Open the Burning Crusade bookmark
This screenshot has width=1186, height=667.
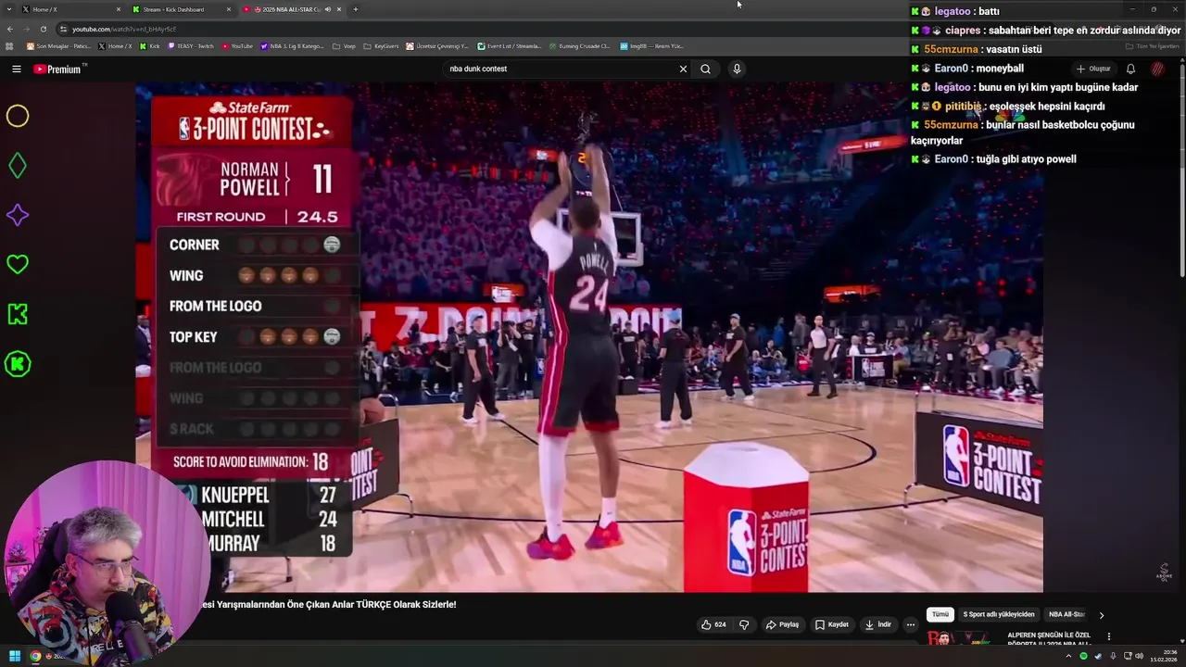point(579,45)
